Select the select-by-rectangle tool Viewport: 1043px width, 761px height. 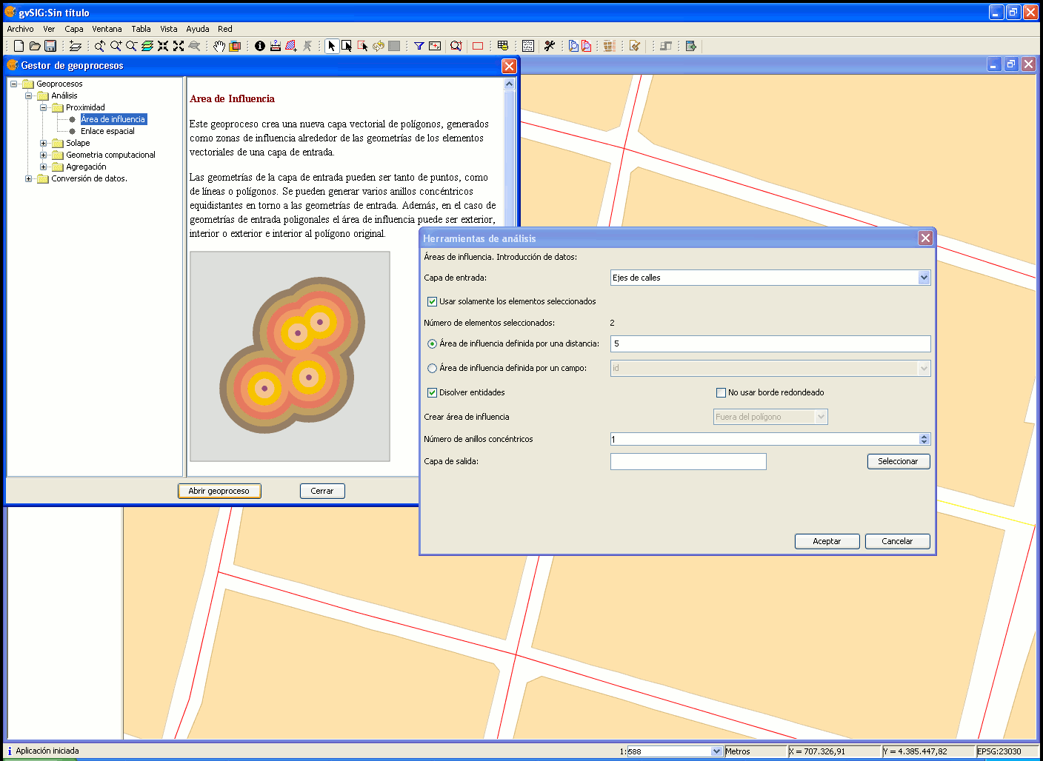[x=347, y=46]
